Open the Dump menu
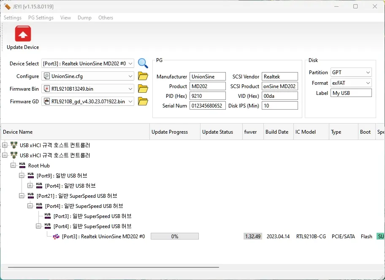 pyautogui.click(x=84, y=18)
